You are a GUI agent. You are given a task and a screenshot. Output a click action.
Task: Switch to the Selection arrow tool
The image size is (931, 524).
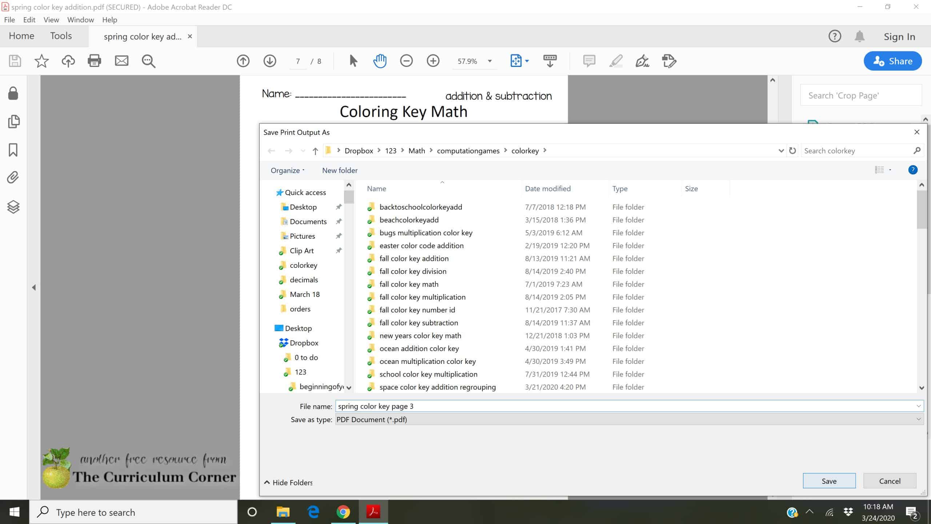352,61
